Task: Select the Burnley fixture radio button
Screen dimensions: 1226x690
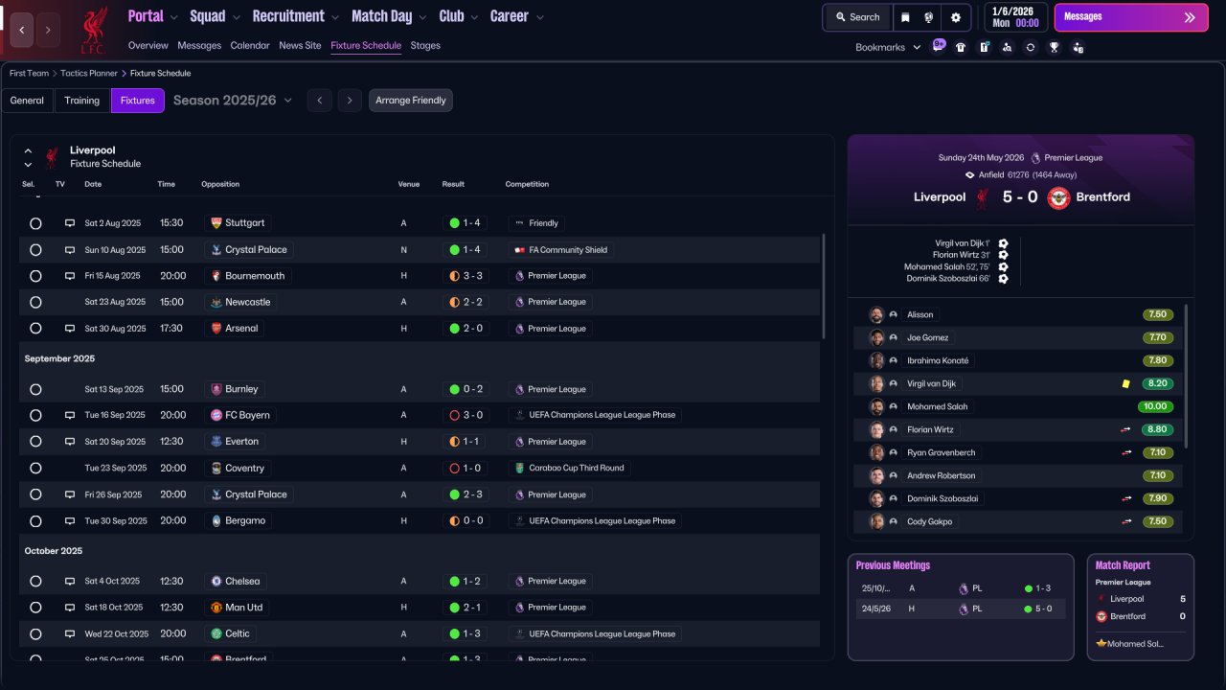Action: coord(35,390)
